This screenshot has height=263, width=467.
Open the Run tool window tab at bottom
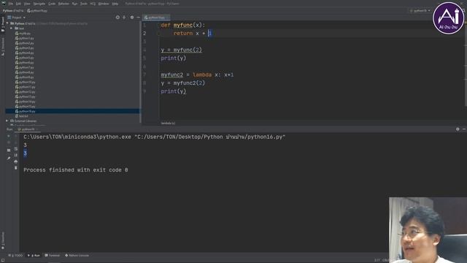tap(34, 256)
